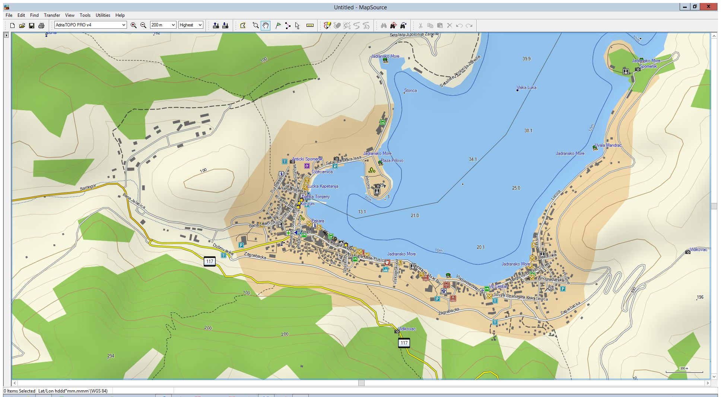Click the Copy icon

click(x=430, y=25)
